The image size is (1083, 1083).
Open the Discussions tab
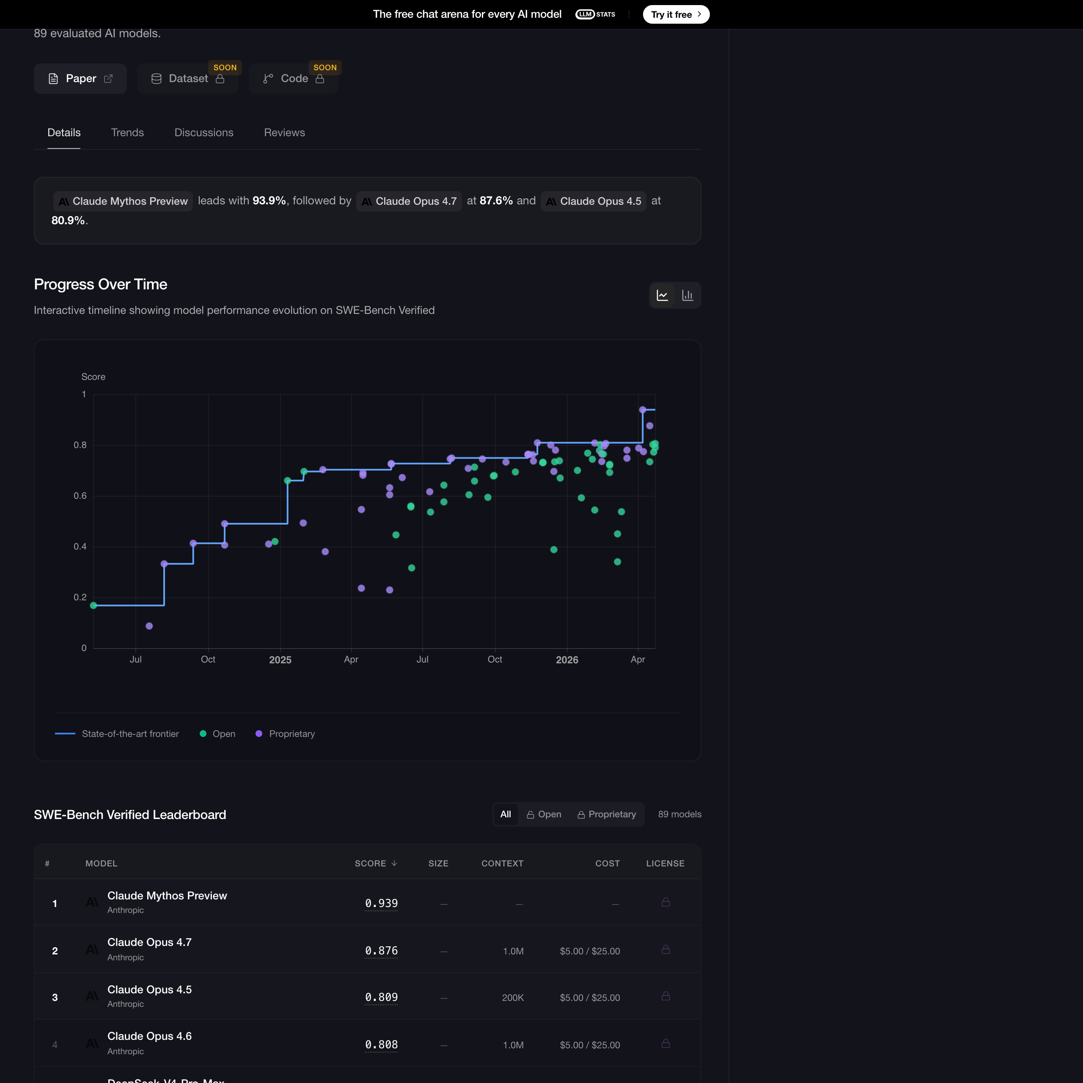click(x=204, y=133)
